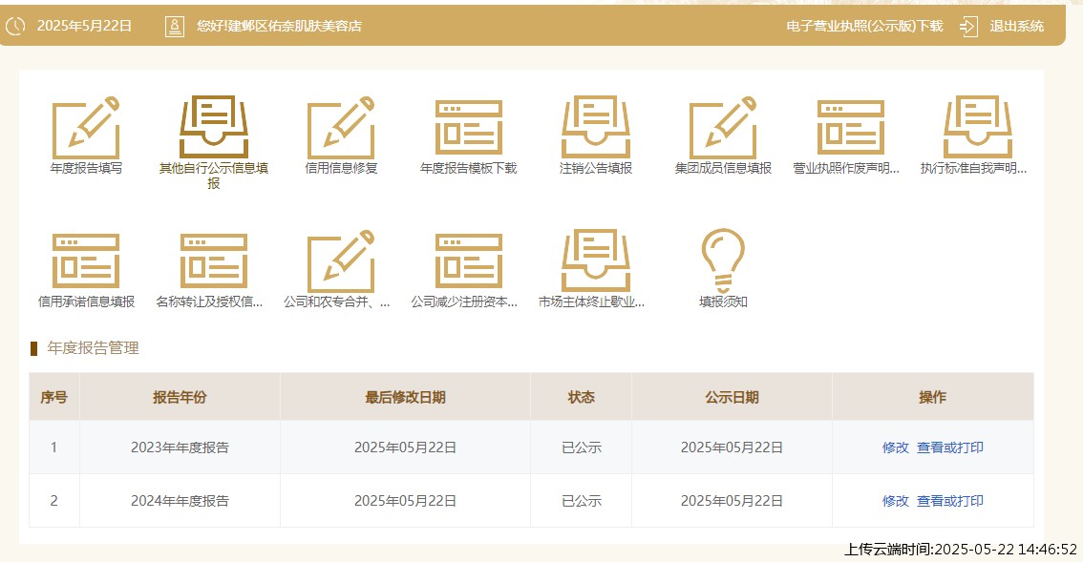The width and height of the screenshot is (1083, 562).
Task: Open 名称转让及授权信息 icon
Action: [213, 261]
